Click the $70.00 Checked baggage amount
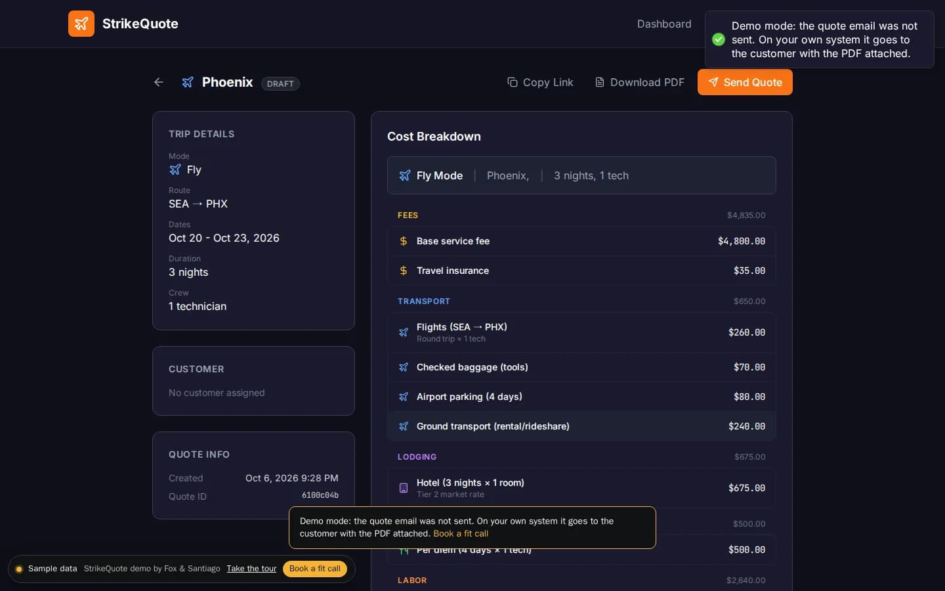This screenshot has height=591, width=945. coord(749,367)
